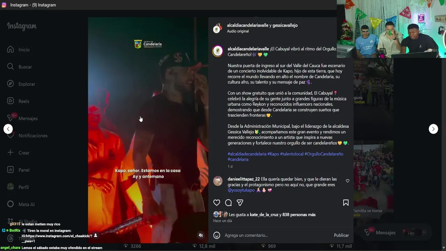Screen dimensions: 446x251
Task: Open the emoji picker in comment box
Action: pos(217,235)
